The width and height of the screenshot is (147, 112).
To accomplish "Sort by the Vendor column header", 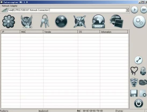I will (x=60, y=32).
